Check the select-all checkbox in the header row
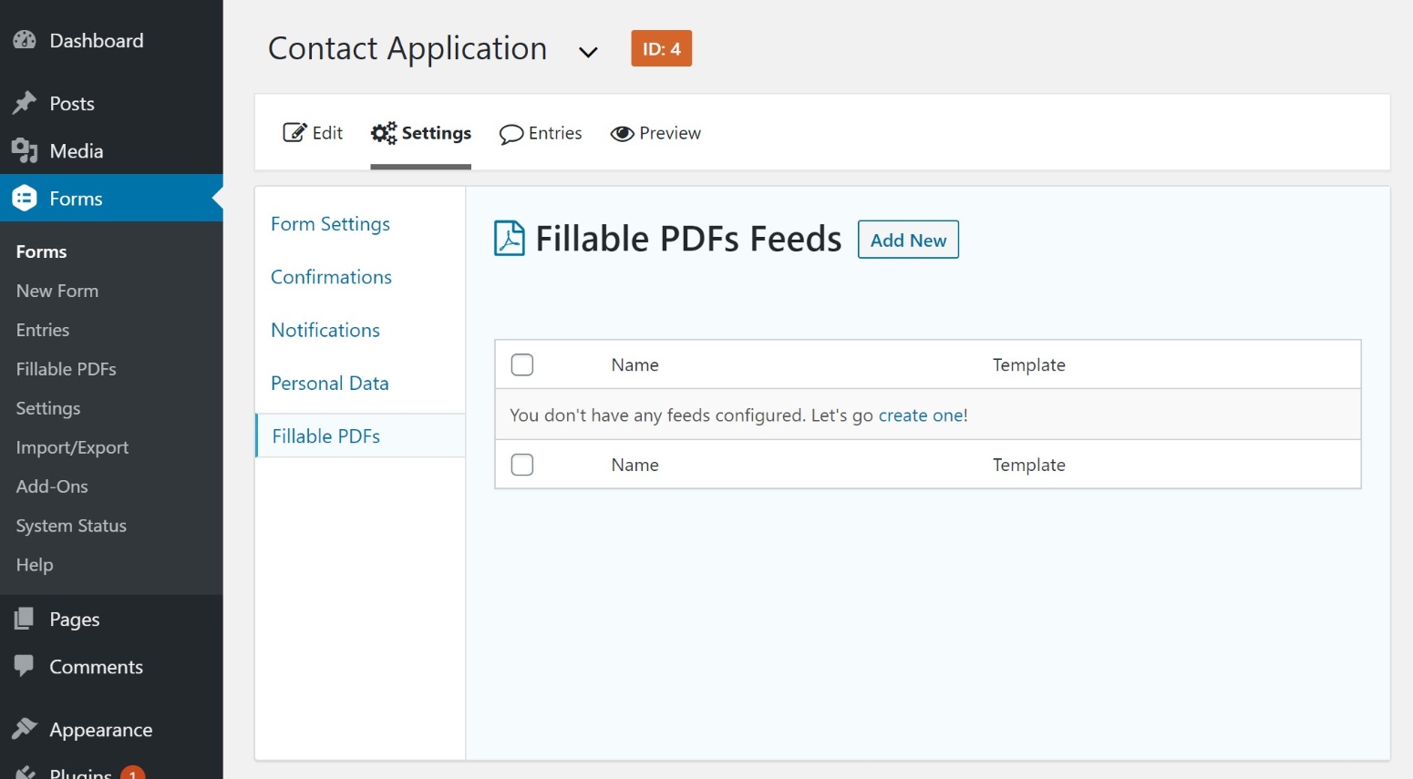 click(522, 364)
